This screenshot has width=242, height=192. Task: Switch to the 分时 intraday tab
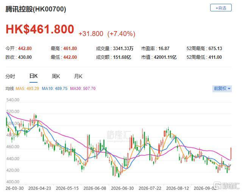coord(10,76)
